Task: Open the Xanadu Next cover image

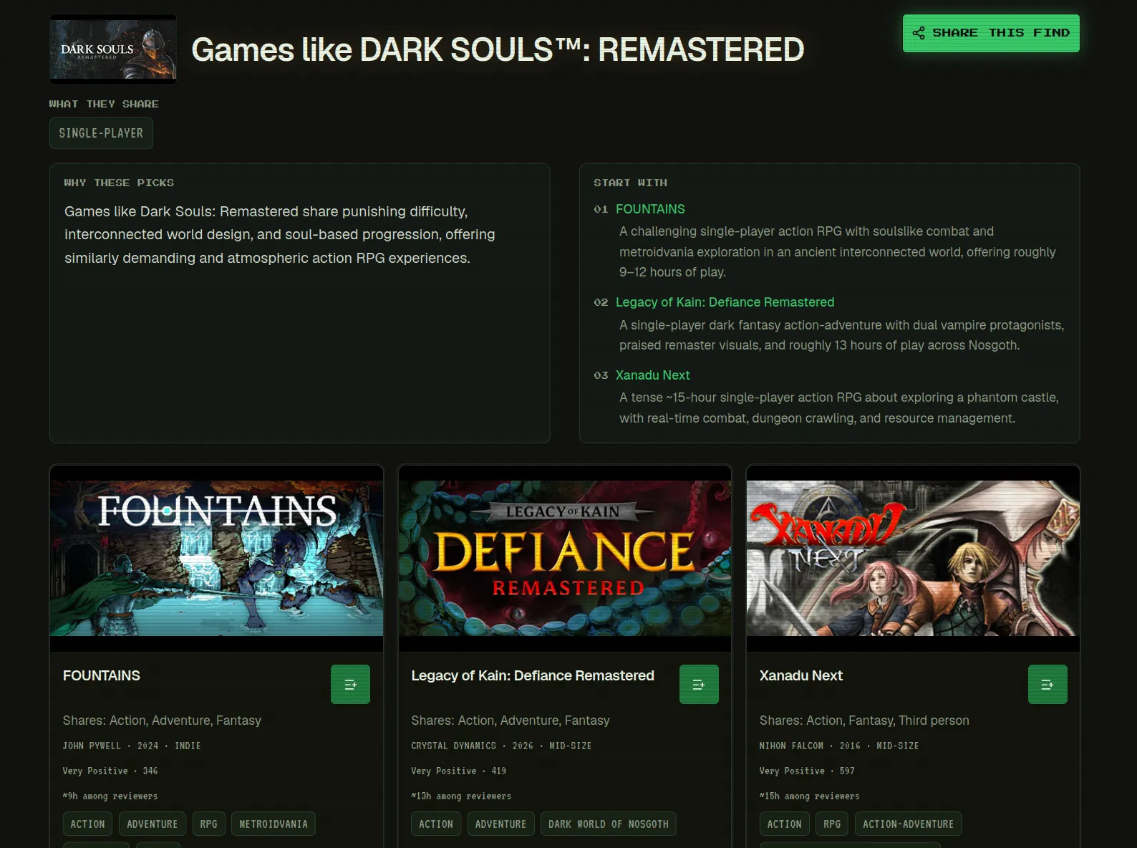Action: pos(913,558)
